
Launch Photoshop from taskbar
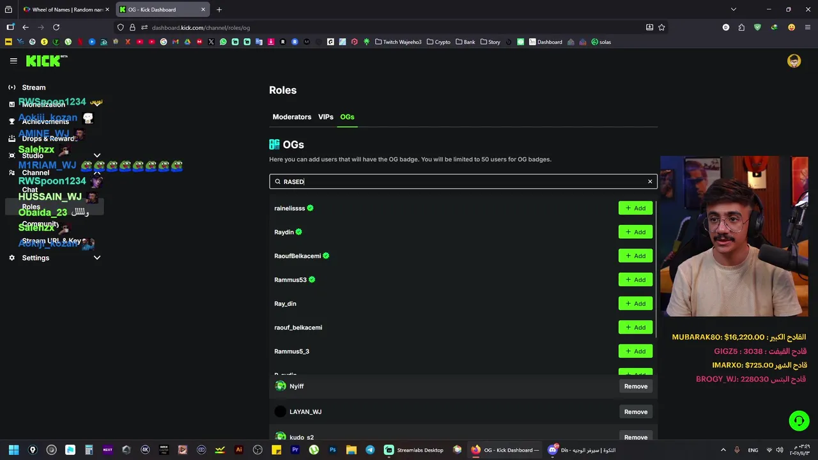[x=332, y=450]
